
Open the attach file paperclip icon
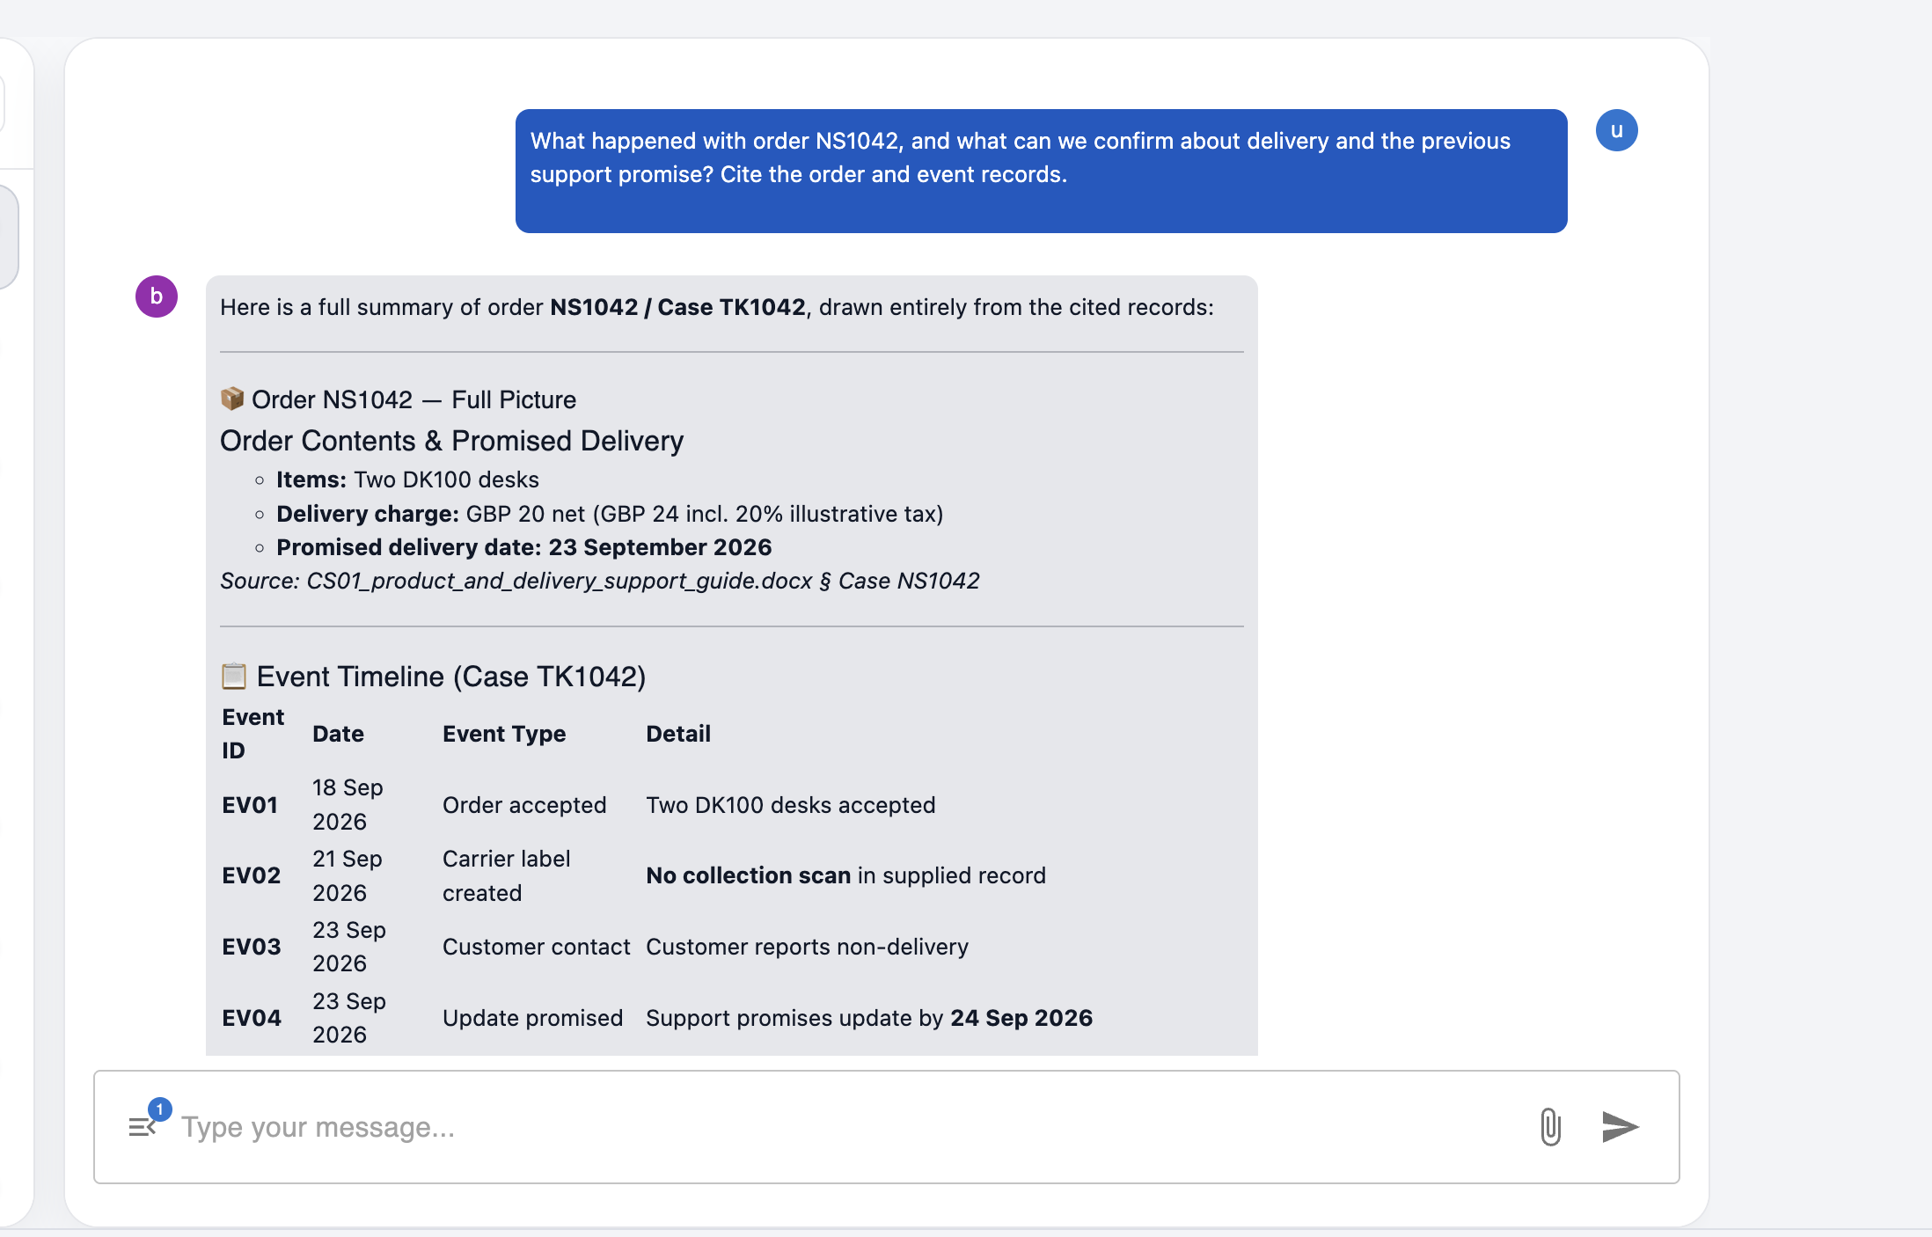pos(1551,1127)
